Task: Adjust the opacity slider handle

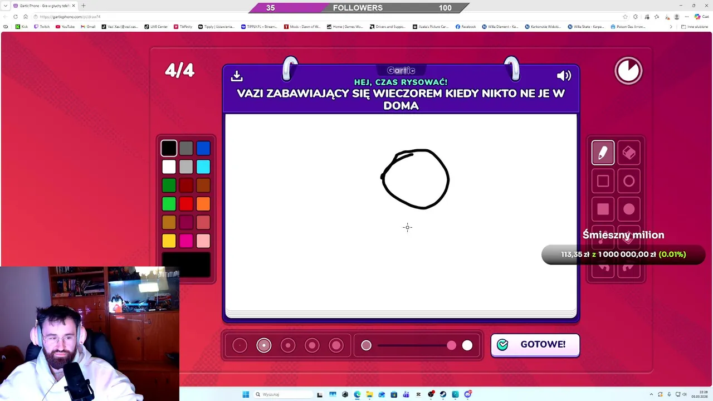Action: click(451, 345)
